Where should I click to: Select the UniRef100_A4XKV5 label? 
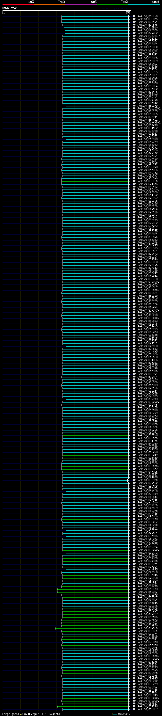click(145, 352)
